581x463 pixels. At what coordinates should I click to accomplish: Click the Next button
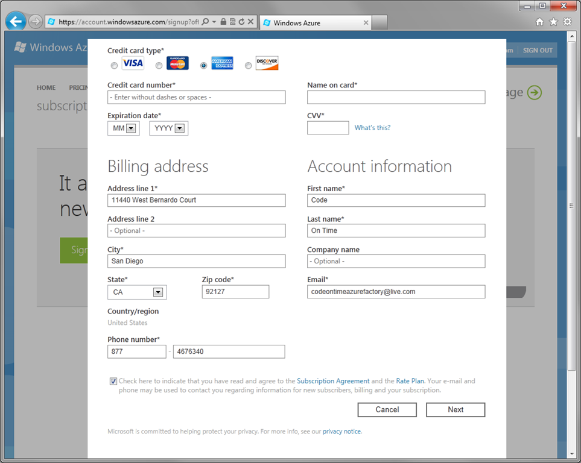[x=456, y=410]
